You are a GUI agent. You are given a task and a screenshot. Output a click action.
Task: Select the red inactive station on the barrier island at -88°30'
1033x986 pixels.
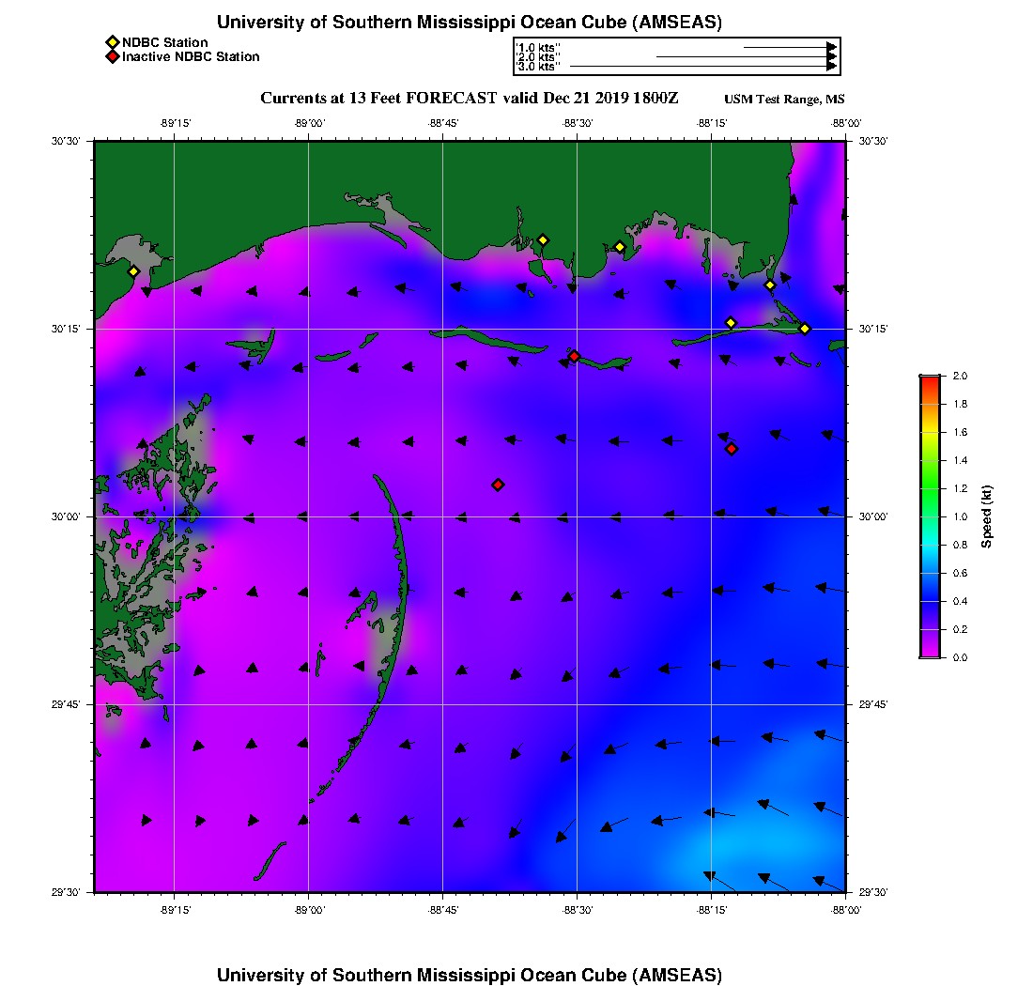click(x=575, y=356)
